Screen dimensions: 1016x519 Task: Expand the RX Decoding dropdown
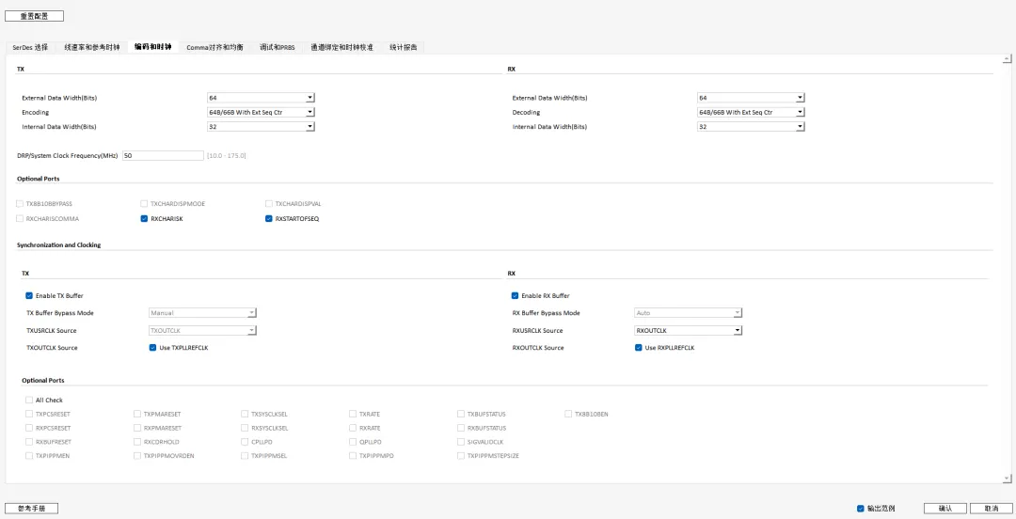[x=751, y=112]
